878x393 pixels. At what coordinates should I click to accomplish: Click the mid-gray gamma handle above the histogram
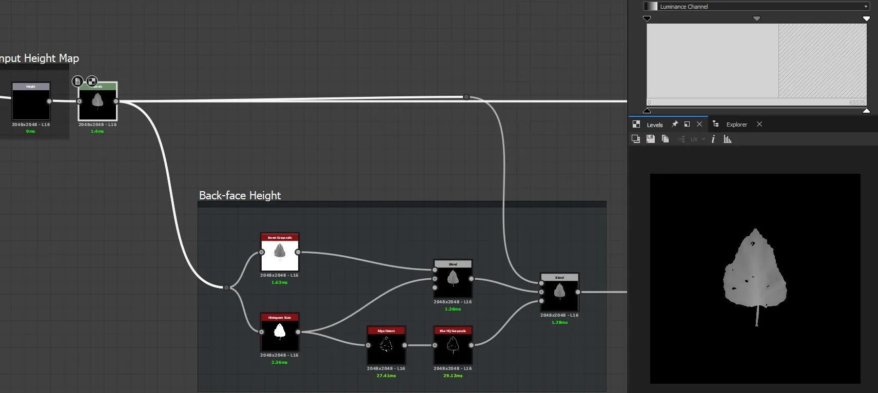click(756, 18)
